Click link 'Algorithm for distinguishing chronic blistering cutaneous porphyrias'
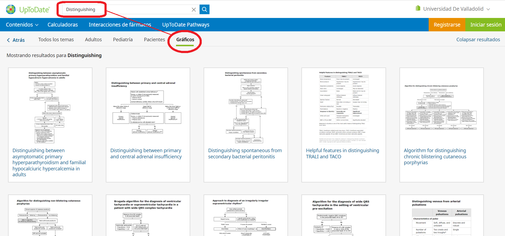Viewport: 505px width, 236px height. (435, 156)
